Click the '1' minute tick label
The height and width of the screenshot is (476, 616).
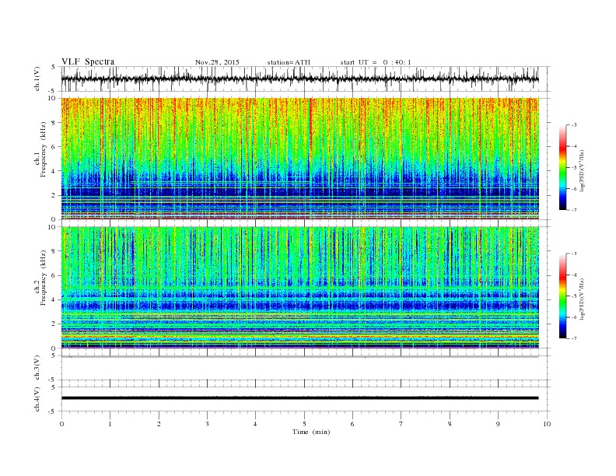point(110,424)
